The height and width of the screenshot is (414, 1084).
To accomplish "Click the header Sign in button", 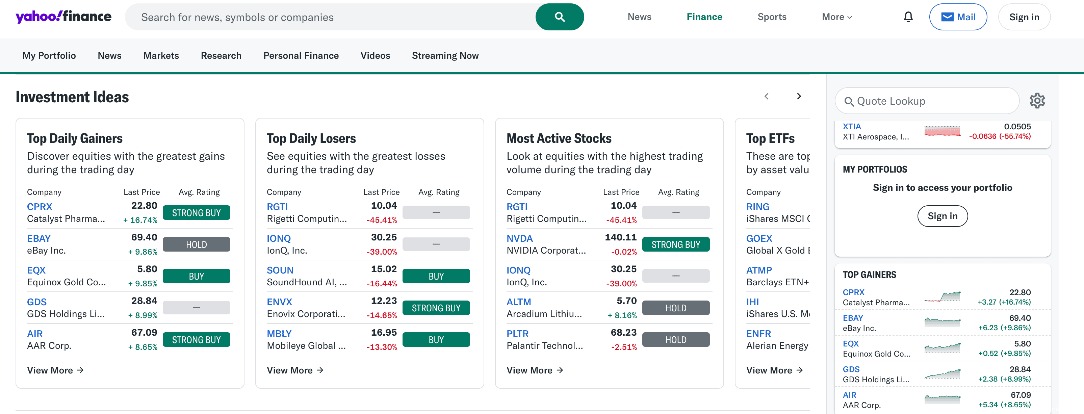I will click(1024, 17).
